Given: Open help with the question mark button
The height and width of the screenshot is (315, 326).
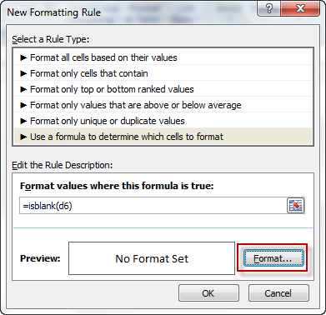Looking at the screenshot, I should (x=269, y=9).
